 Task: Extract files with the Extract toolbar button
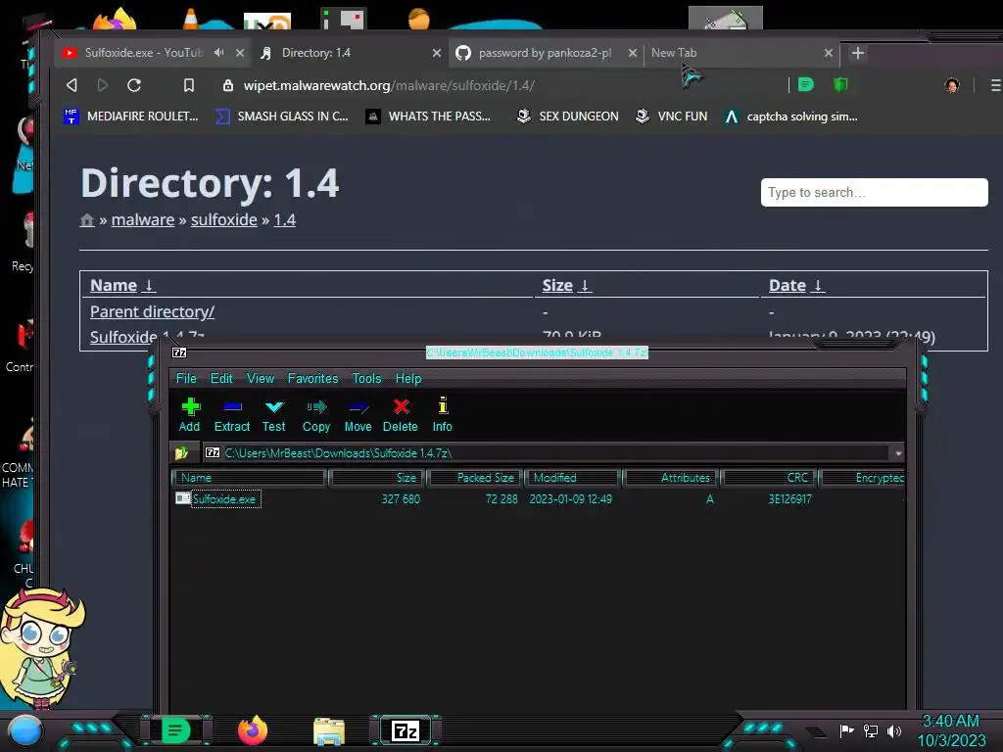click(231, 414)
